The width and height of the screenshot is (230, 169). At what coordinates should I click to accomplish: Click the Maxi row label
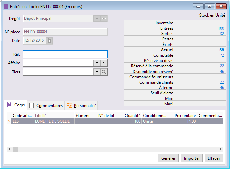coord(169,104)
